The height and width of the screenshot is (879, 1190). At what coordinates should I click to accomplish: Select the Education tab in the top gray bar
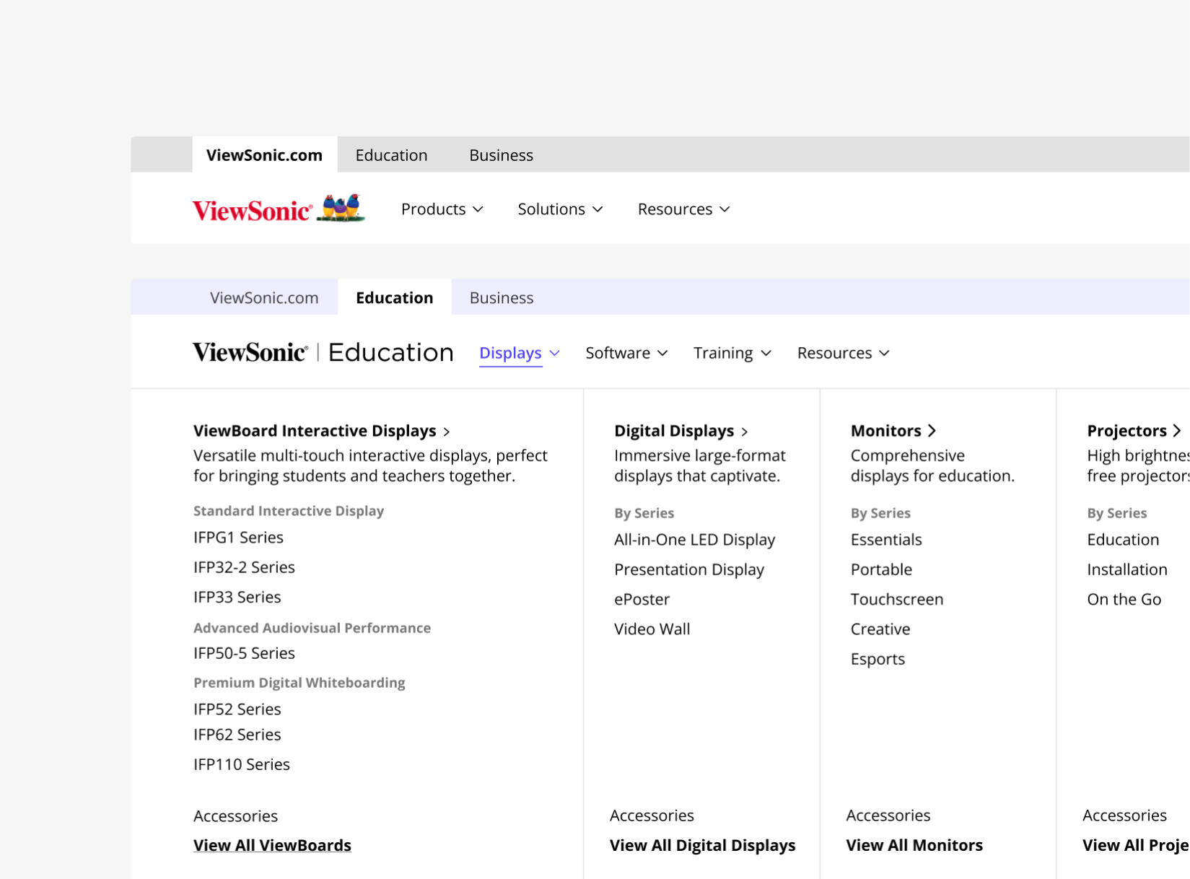(x=391, y=155)
